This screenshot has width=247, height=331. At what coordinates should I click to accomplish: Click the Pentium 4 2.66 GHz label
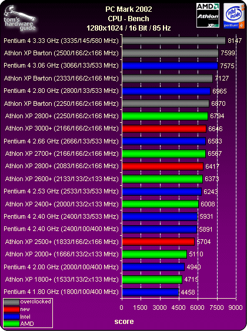click(61, 141)
